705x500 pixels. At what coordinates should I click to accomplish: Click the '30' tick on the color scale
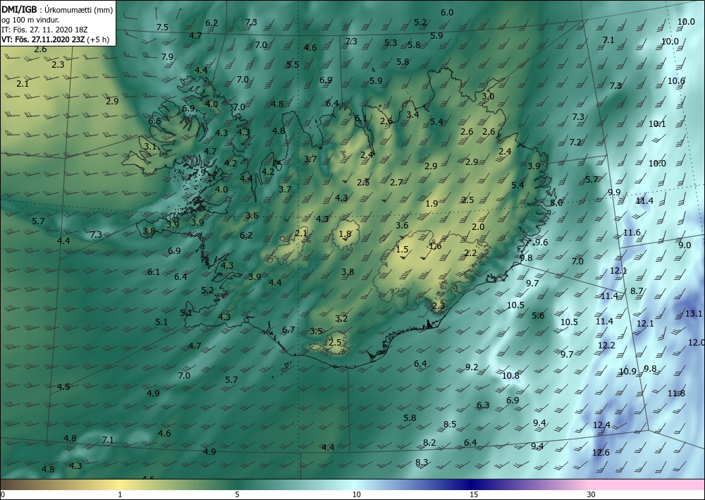[591, 494]
